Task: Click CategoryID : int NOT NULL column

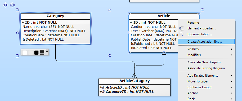Action: tap(127, 92)
